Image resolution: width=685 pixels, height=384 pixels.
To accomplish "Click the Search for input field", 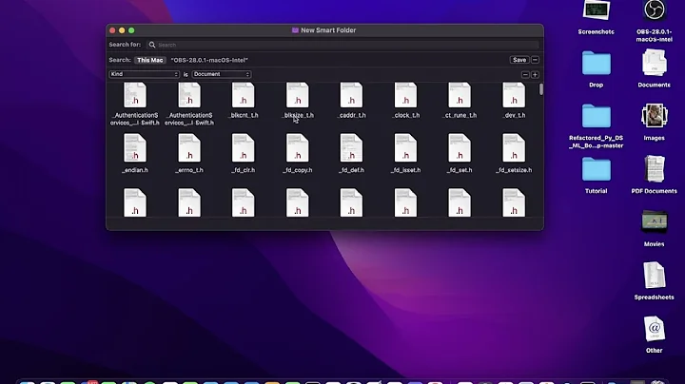I will point(342,45).
